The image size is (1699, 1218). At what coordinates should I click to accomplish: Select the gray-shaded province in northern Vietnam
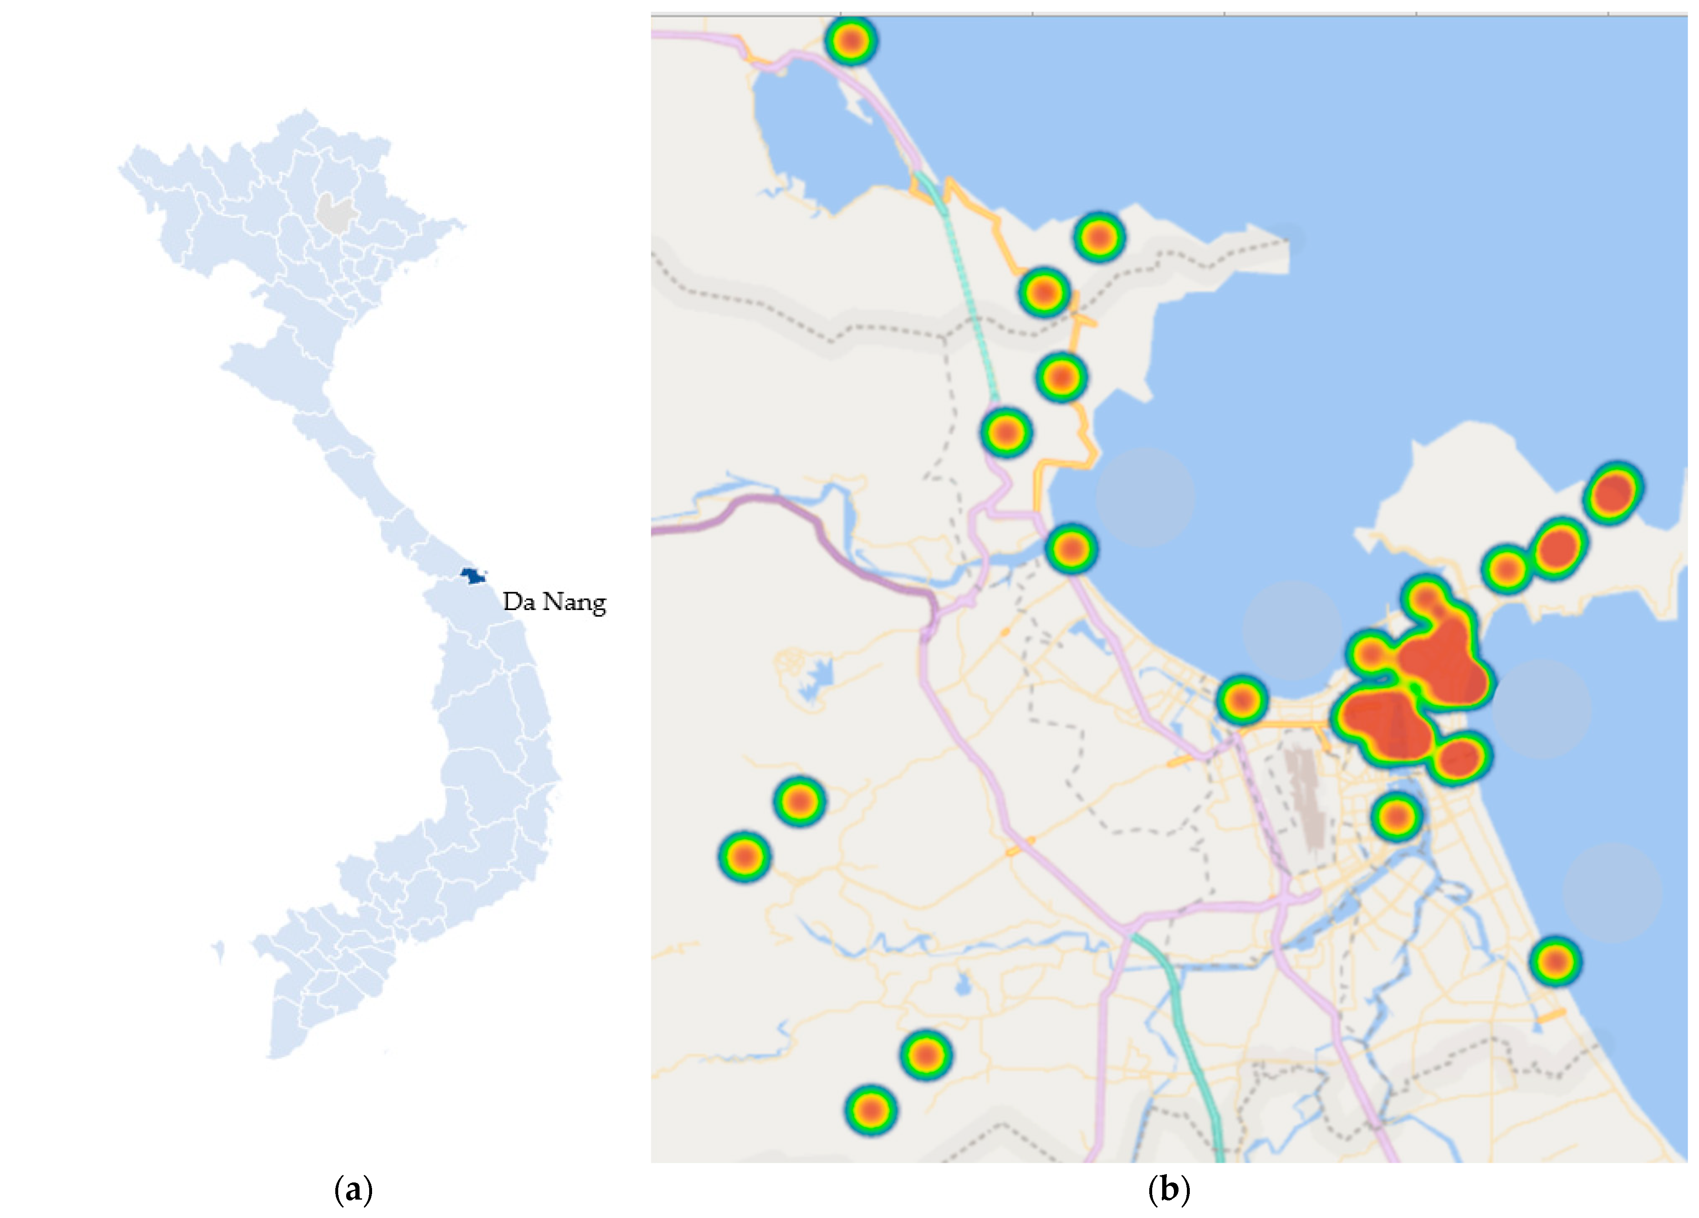coord(337,214)
